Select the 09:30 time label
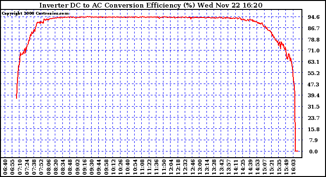Screen dimensions: 326x177 pyautogui.click(x=92, y=167)
